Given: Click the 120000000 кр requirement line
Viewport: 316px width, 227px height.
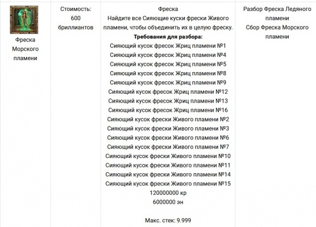Looking at the screenshot, I should tap(168, 193).
